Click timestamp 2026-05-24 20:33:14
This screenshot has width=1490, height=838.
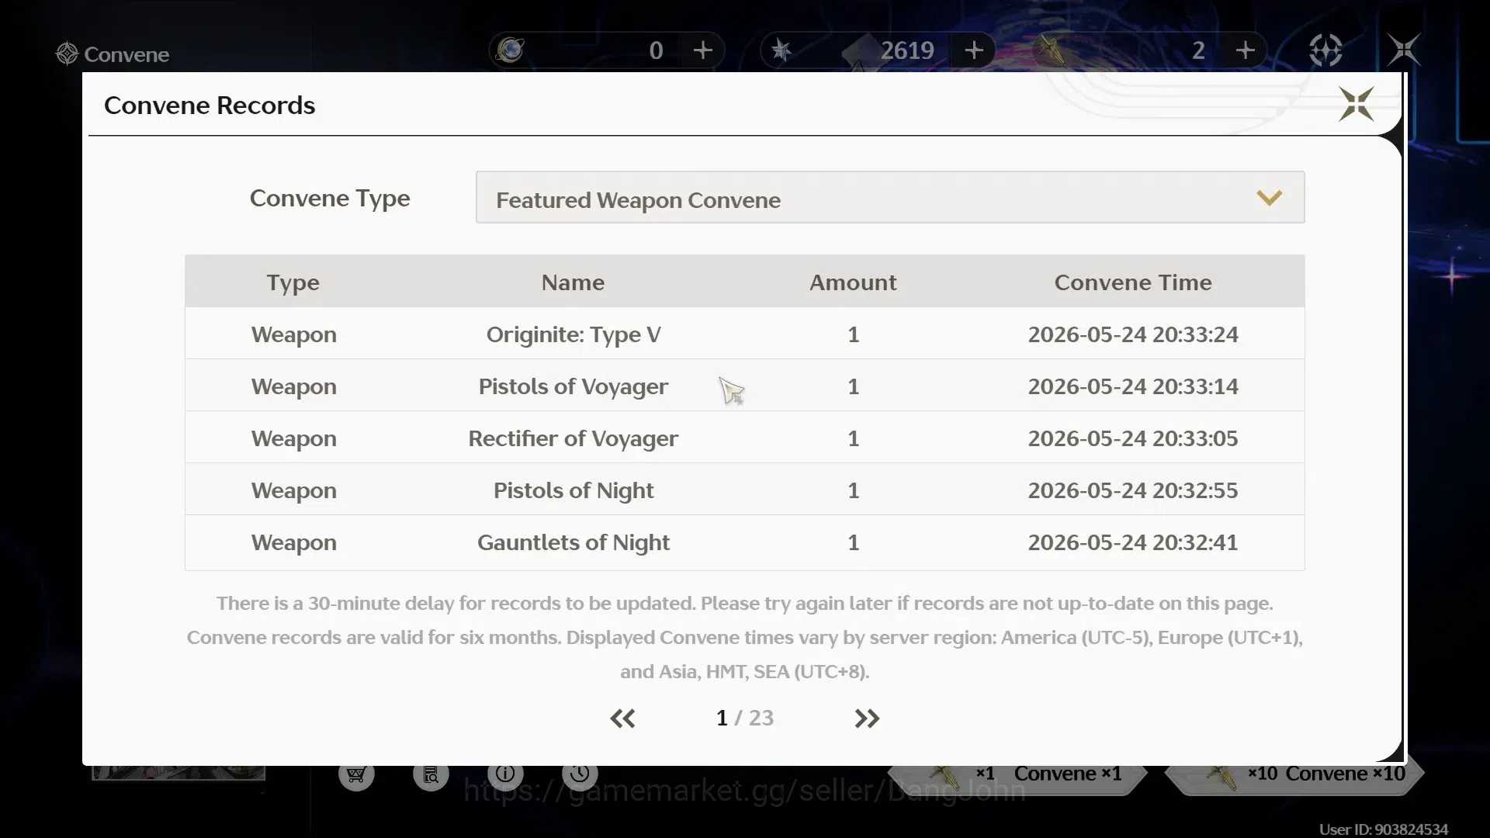(1133, 386)
